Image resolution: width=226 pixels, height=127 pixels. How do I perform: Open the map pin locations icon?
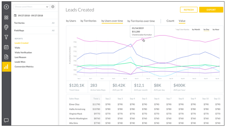[x=6, y=27]
